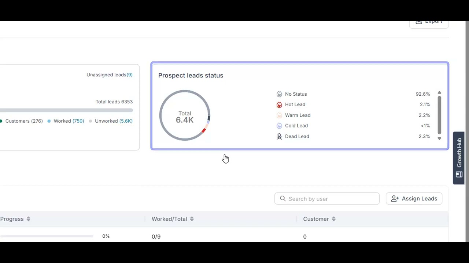Open the Unworked 5.6K leads link
Screen dimensions: 469x263
pos(114,121)
